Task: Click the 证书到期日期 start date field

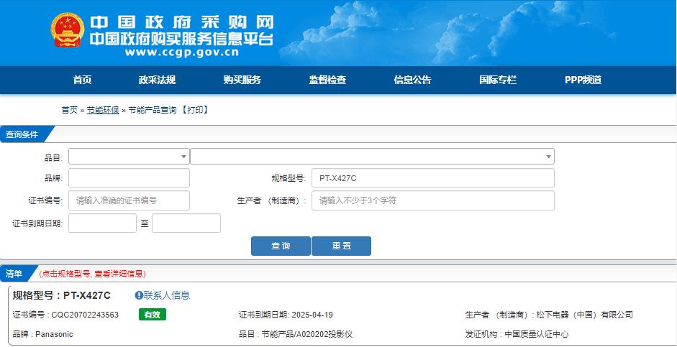Action: click(102, 223)
